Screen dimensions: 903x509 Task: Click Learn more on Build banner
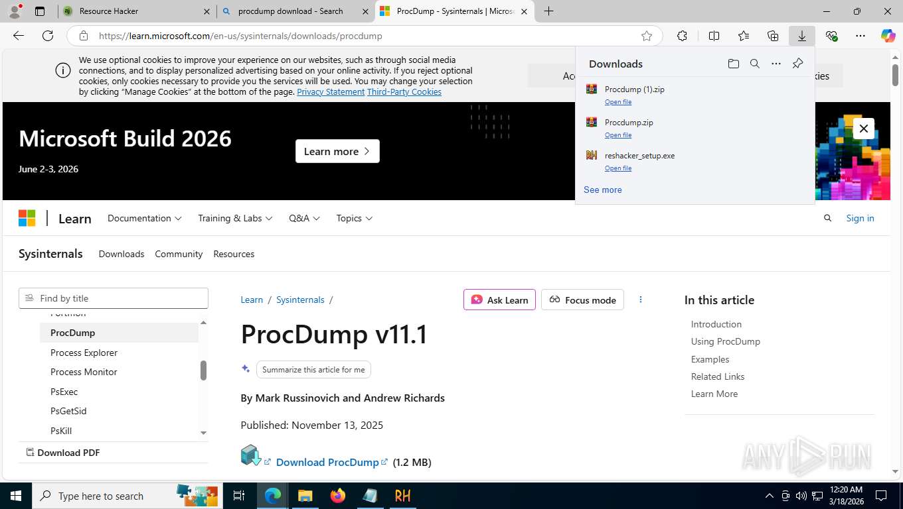(337, 151)
